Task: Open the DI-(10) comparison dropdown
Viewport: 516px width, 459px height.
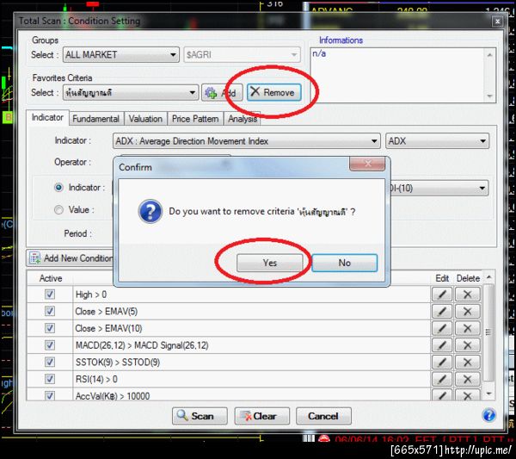Action: coord(439,188)
